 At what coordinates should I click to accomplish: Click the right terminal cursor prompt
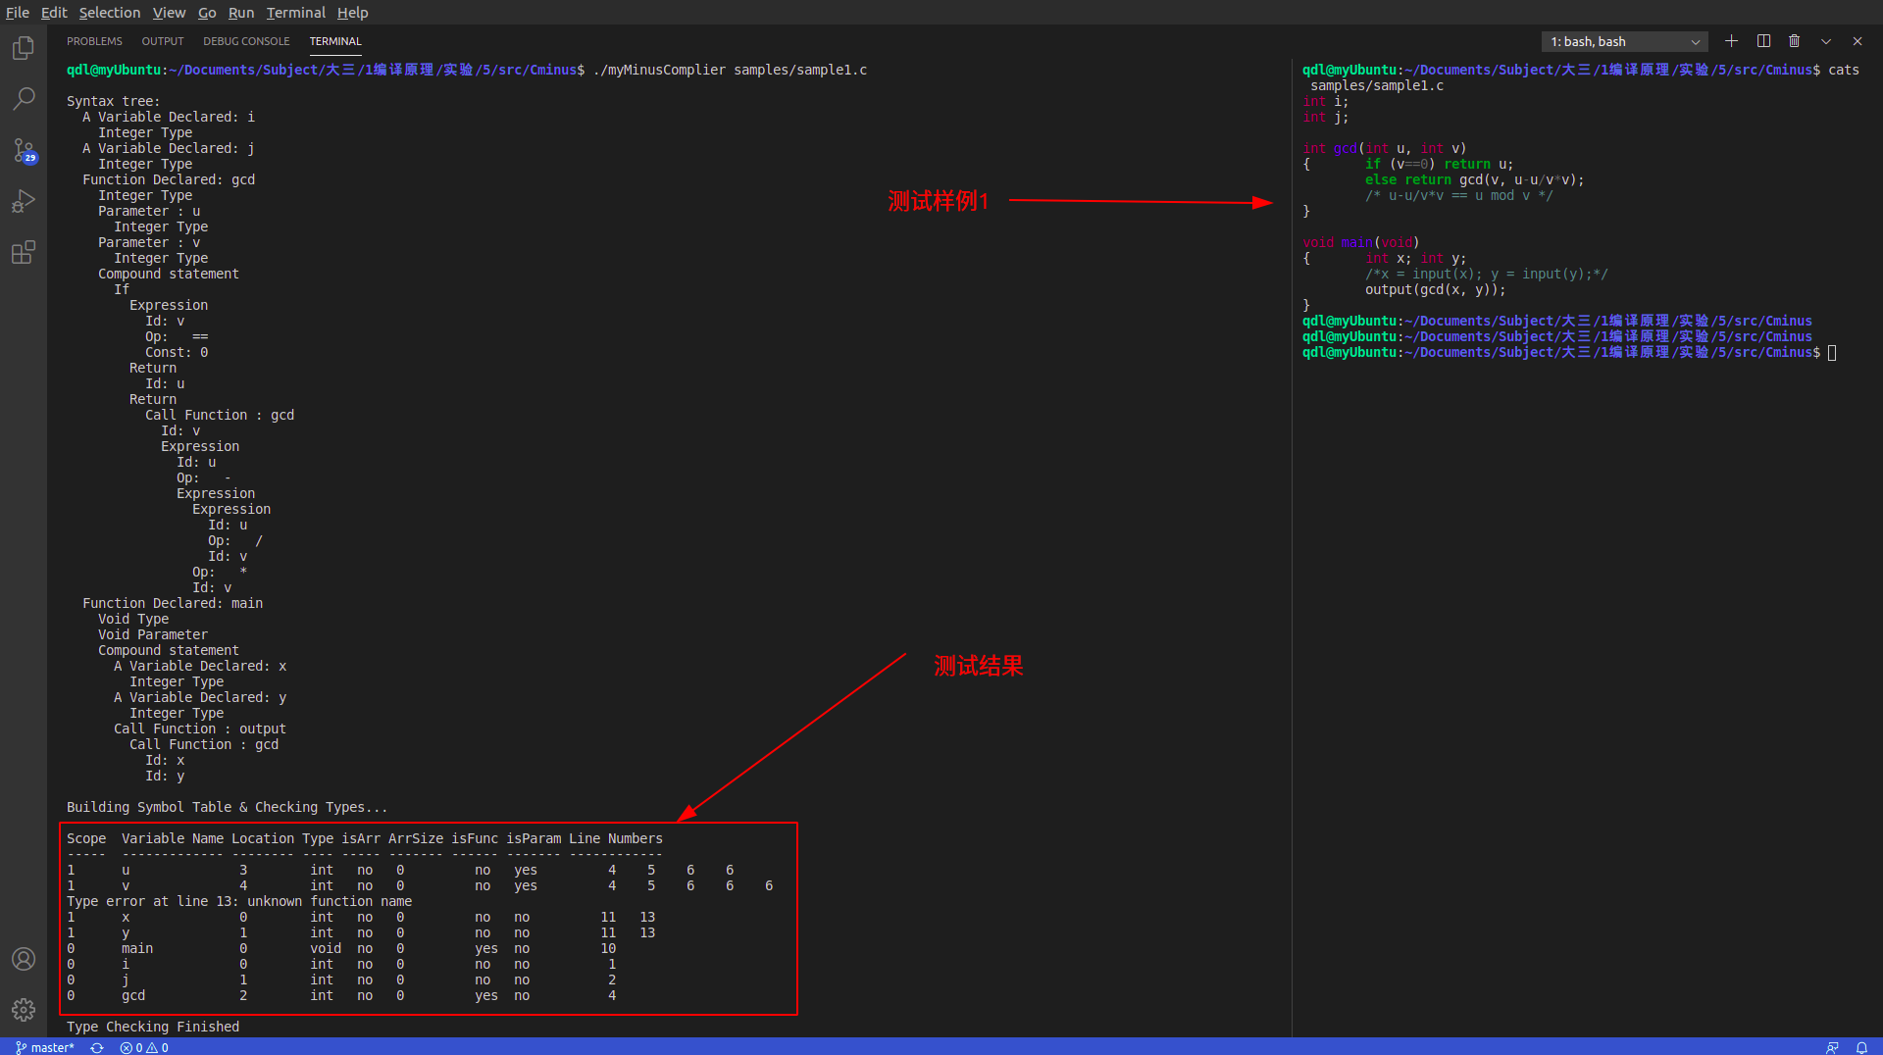tap(1832, 353)
